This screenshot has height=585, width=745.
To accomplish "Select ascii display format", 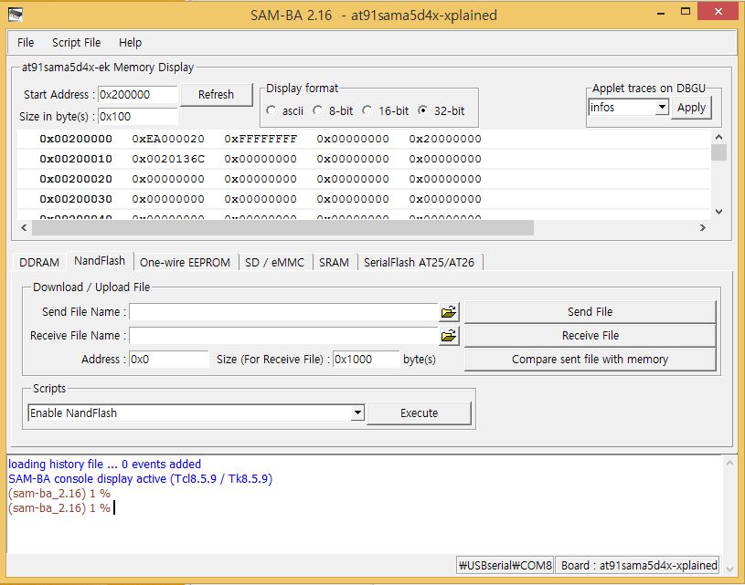I will 272,110.
